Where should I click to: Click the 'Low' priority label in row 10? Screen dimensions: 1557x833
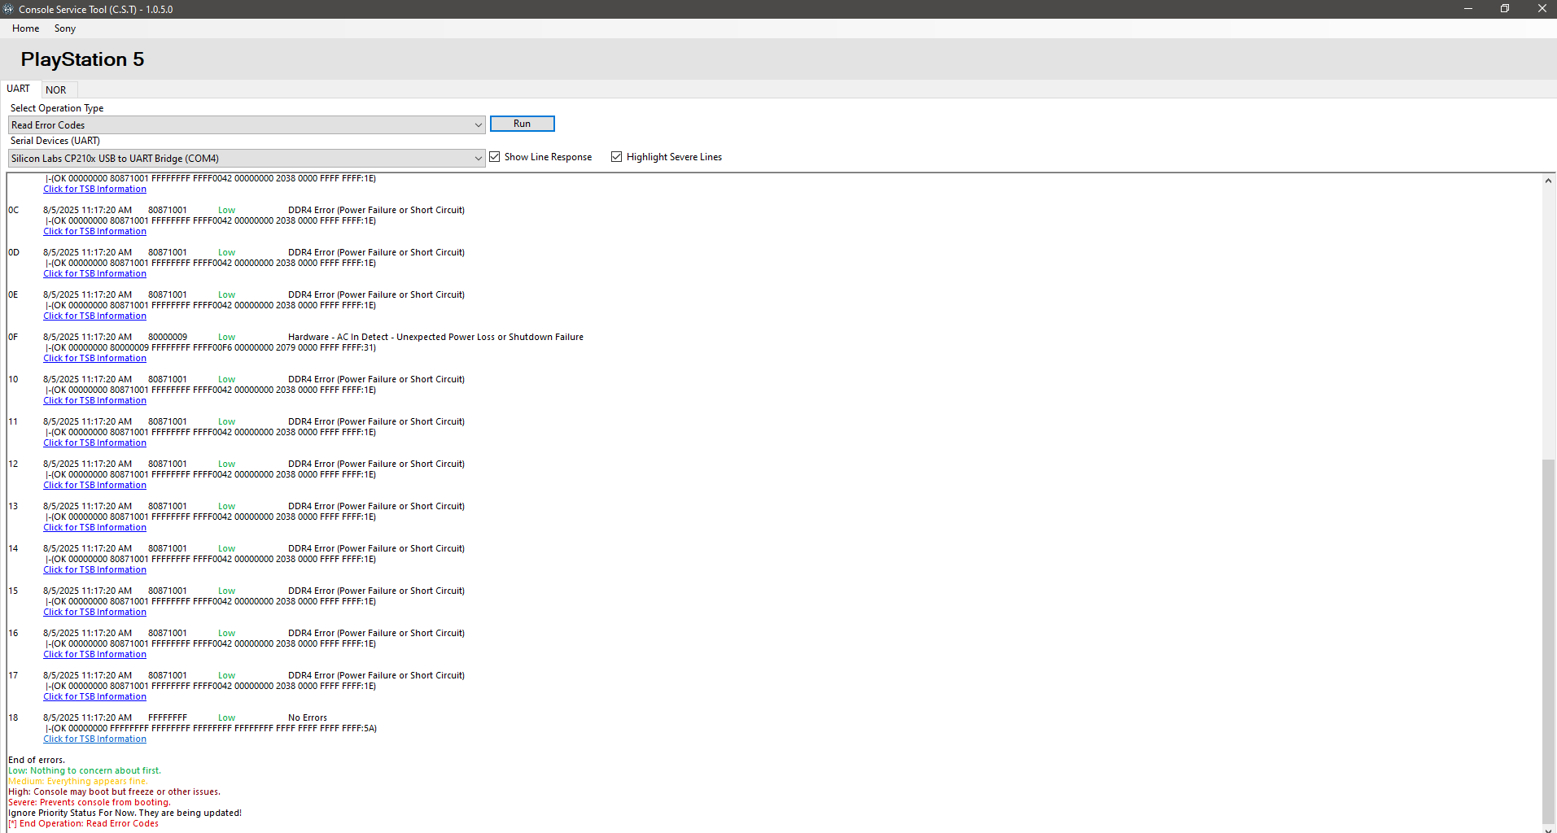point(226,380)
